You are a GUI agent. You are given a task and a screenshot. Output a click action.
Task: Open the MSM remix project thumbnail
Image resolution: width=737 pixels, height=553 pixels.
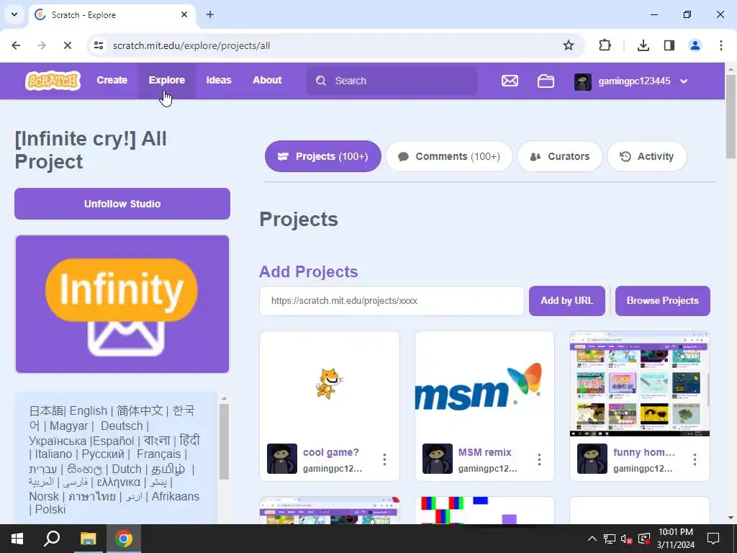click(484, 385)
